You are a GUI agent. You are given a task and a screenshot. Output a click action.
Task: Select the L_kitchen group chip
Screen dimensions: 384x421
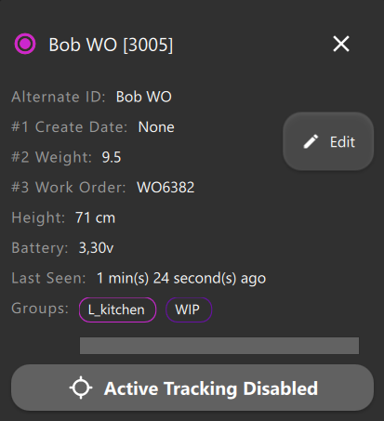click(x=117, y=309)
